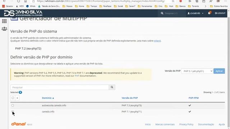Click the Aplicar button
Screen dimensions: 230x129
[x=219, y=71]
